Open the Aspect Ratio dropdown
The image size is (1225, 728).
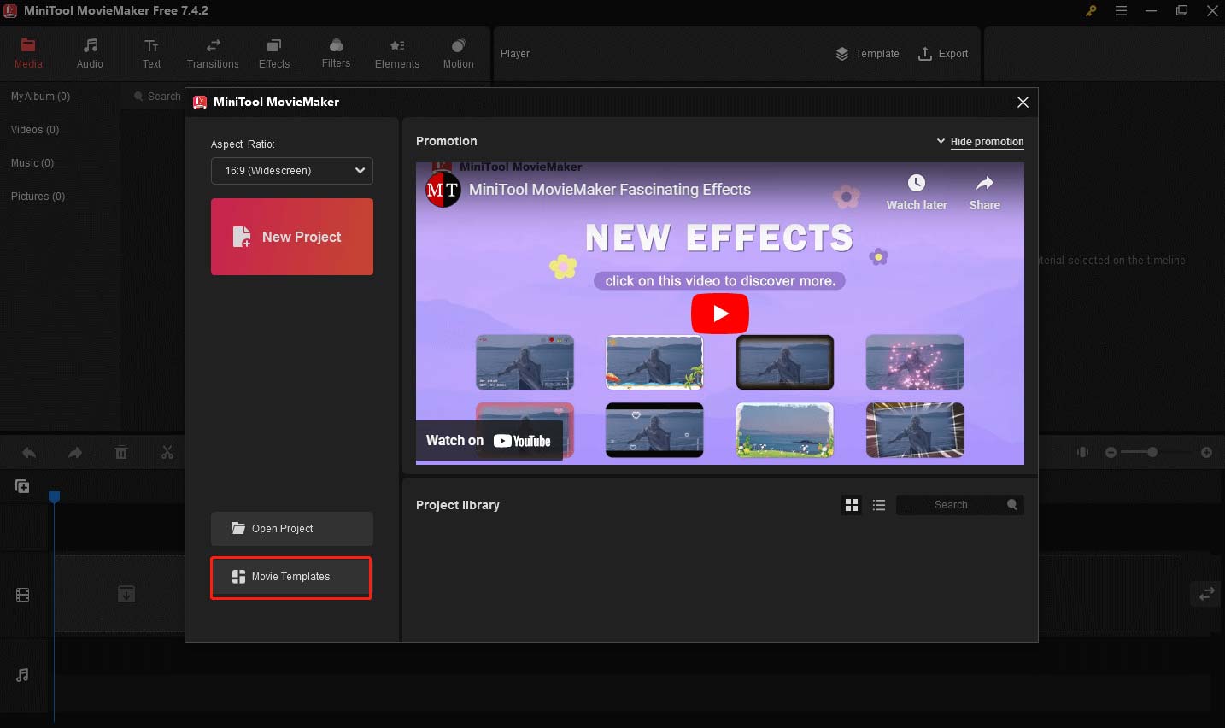pyautogui.click(x=292, y=171)
